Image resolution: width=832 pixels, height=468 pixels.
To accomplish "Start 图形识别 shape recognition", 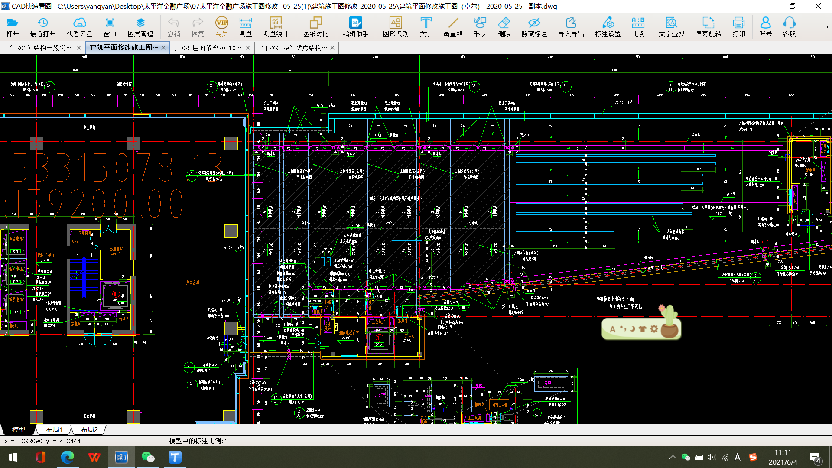I will point(396,27).
